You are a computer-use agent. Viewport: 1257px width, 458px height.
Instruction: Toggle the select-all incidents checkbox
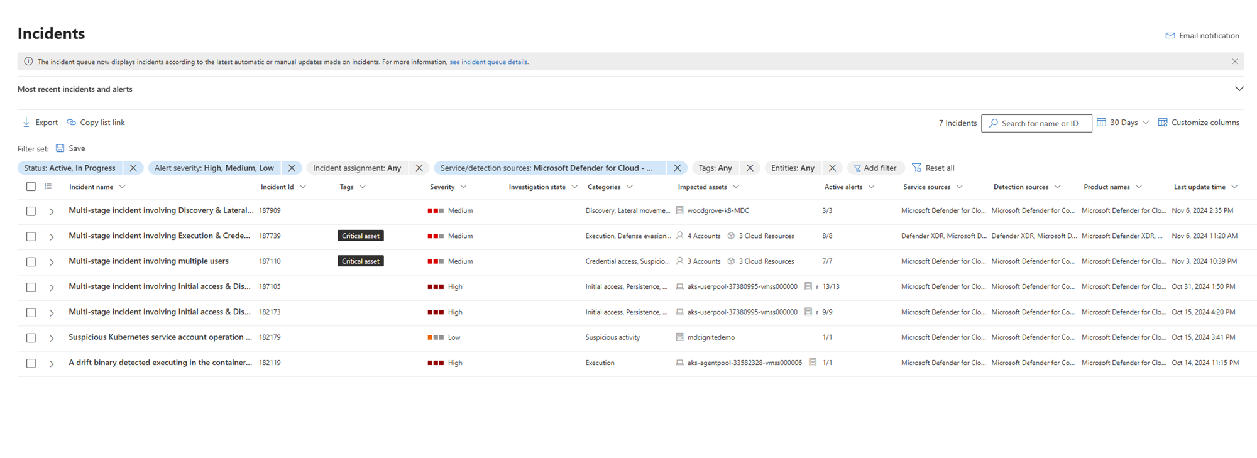coord(31,187)
